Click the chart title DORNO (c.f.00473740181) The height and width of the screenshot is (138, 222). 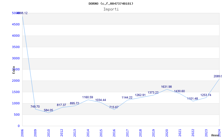[x=111, y=4]
